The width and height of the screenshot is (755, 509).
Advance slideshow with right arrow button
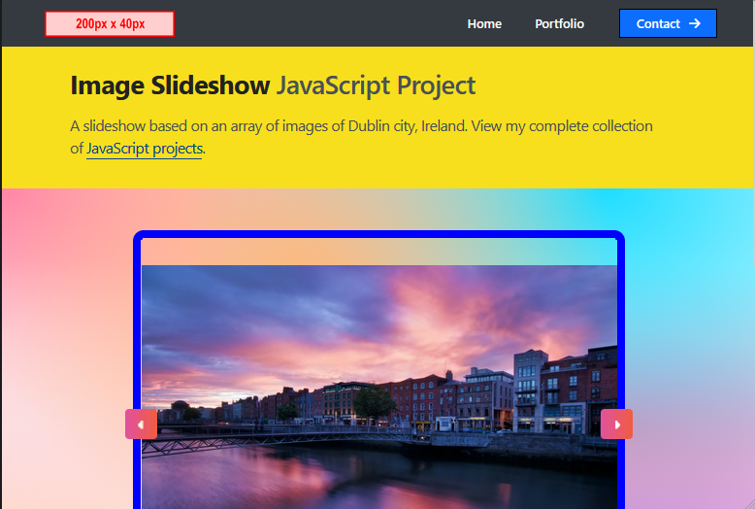[x=616, y=424]
